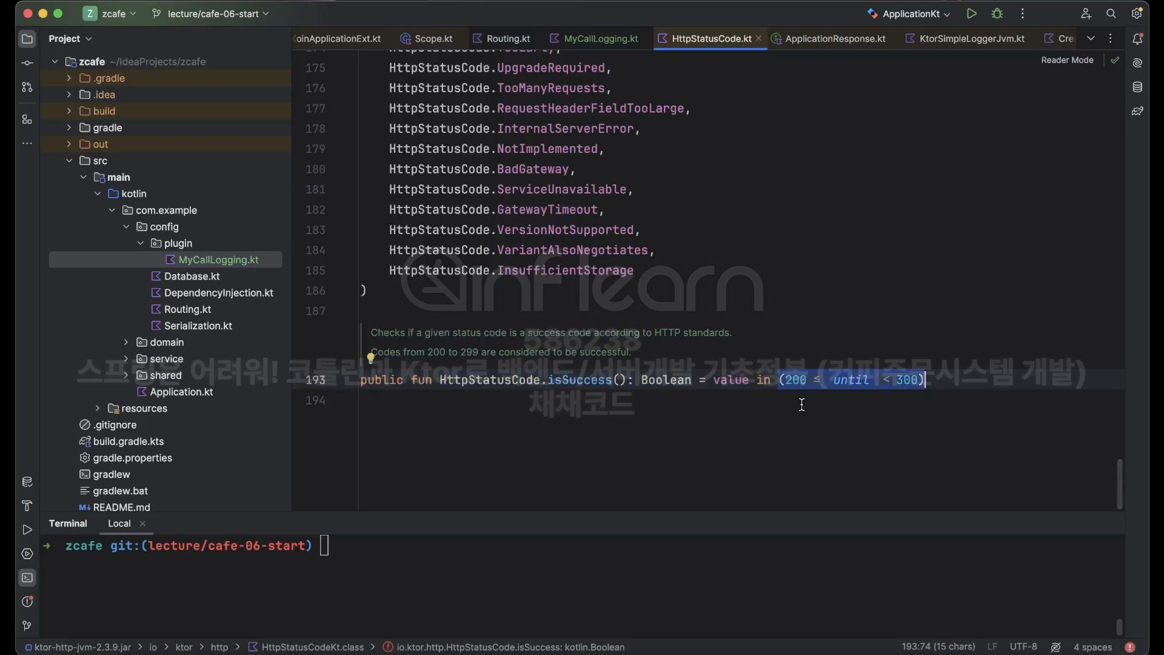This screenshot has height=655, width=1164.
Task: Open the Services tool window icon
Action: (x=27, y=554)
